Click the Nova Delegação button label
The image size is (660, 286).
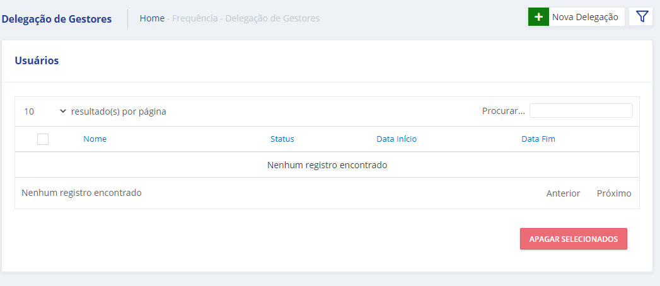click(x=585, y=17)
